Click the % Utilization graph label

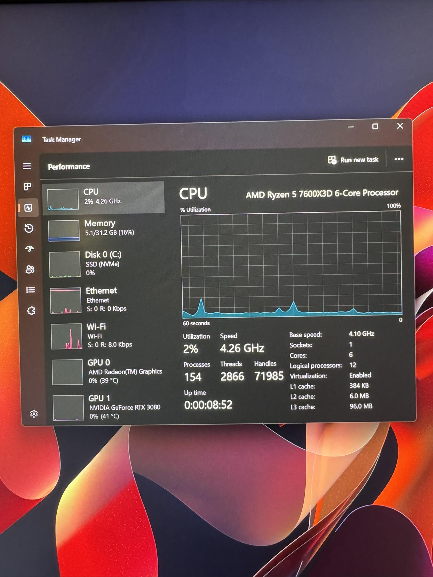coord(195,210)
